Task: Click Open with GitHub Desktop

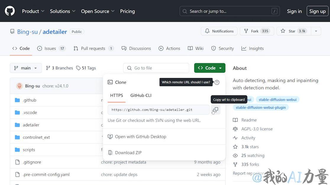Action: click(x=137, y=137)
